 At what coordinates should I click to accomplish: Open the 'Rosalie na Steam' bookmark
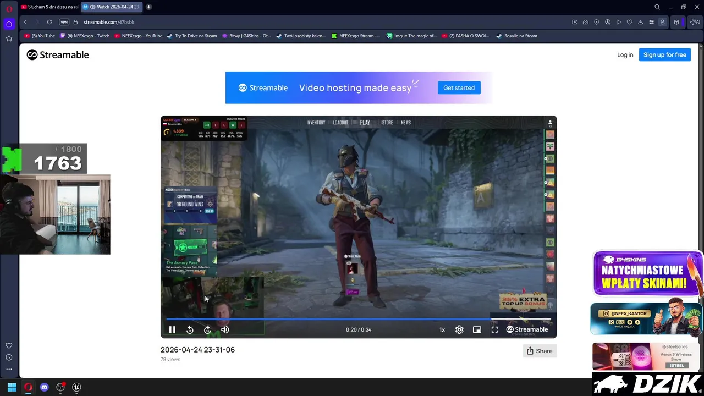[516, 36]
